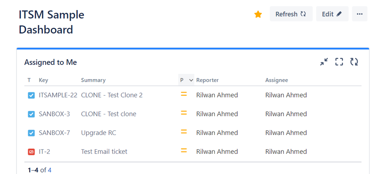374x174 pixels.
Task: Click the Edit dashboard button
Action: coord(332,14)
